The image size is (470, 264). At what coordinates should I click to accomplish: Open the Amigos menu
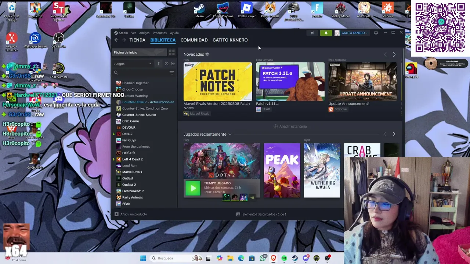coord(144,33)
